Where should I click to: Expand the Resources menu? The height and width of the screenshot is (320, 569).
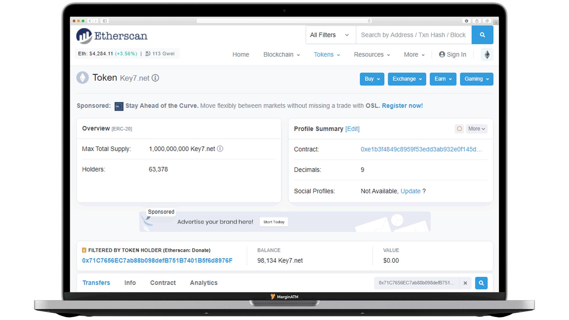[x=372, y=55]
